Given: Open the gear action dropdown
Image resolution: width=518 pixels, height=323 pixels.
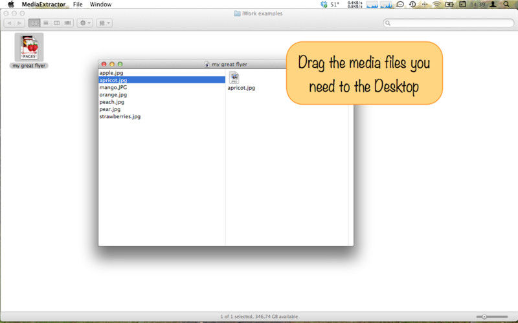Looking at the screenshot, I should 85,23.
